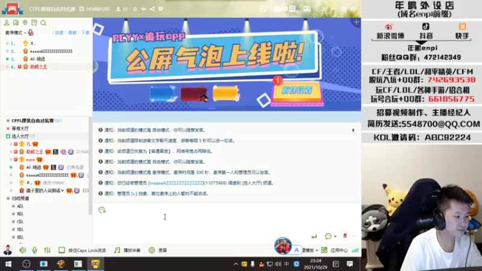Click the 播放伴奏 music button
This screenshot has width=482, height=271.
click(127, 250)
